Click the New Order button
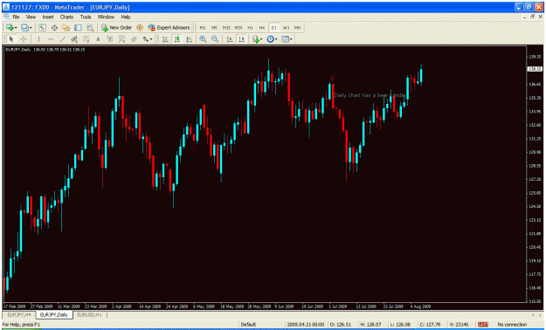Viewport: 546px width, 330px height. [x=117, y=28]
